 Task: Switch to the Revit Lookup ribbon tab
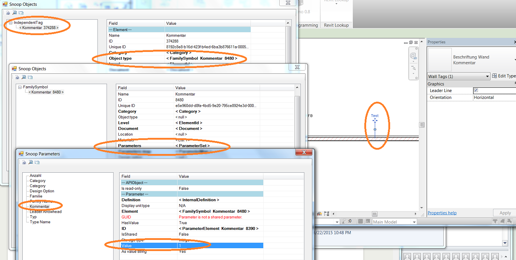[x=336, y=25]
